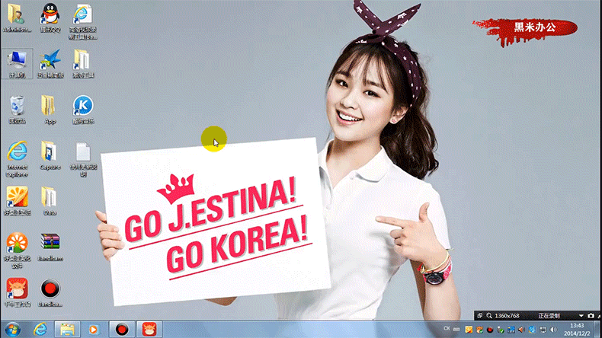Open the blank text document icon

point(83,159)
